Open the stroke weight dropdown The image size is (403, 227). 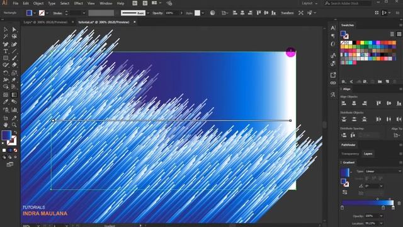(x=84, y=13)
